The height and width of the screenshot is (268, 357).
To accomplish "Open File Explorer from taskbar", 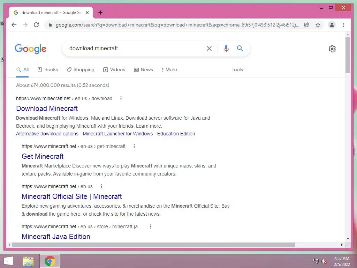I will coord(28,261).
